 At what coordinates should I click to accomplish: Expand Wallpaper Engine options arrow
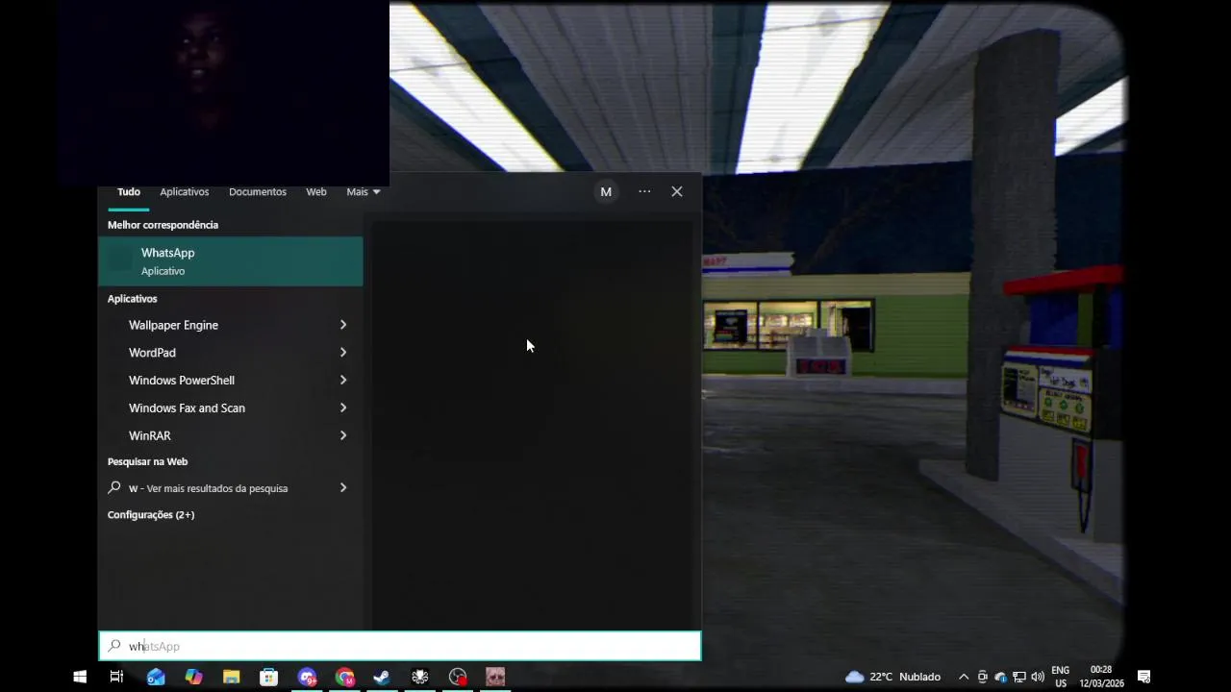pos(343,325)
